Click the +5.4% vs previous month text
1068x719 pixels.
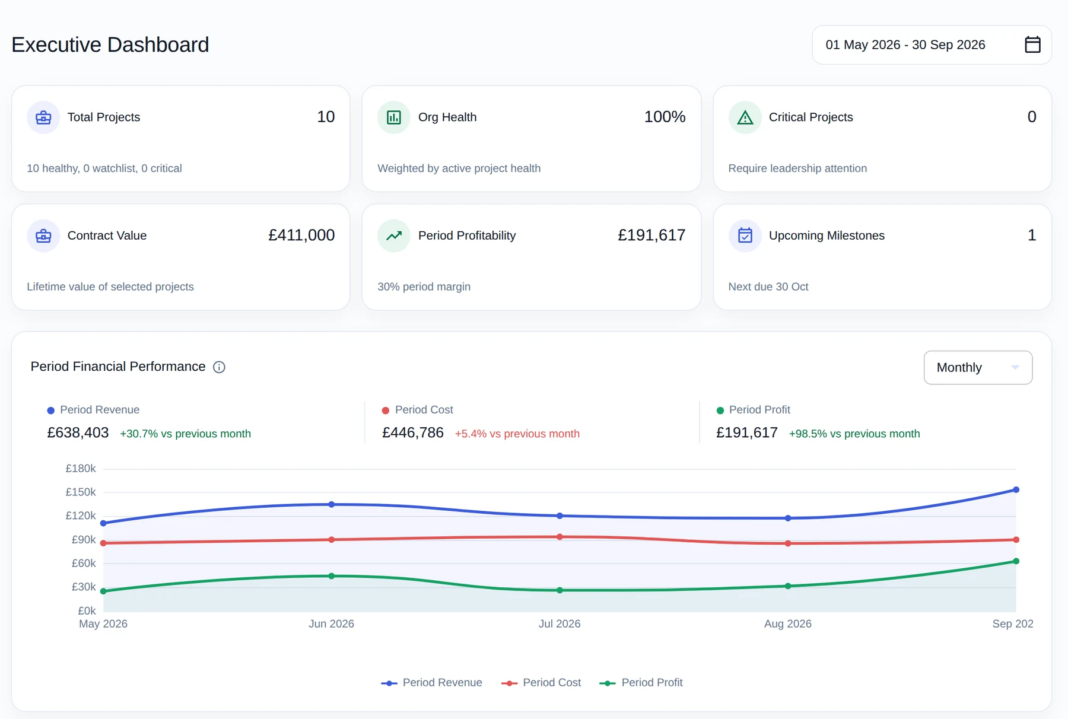[517, 434]
